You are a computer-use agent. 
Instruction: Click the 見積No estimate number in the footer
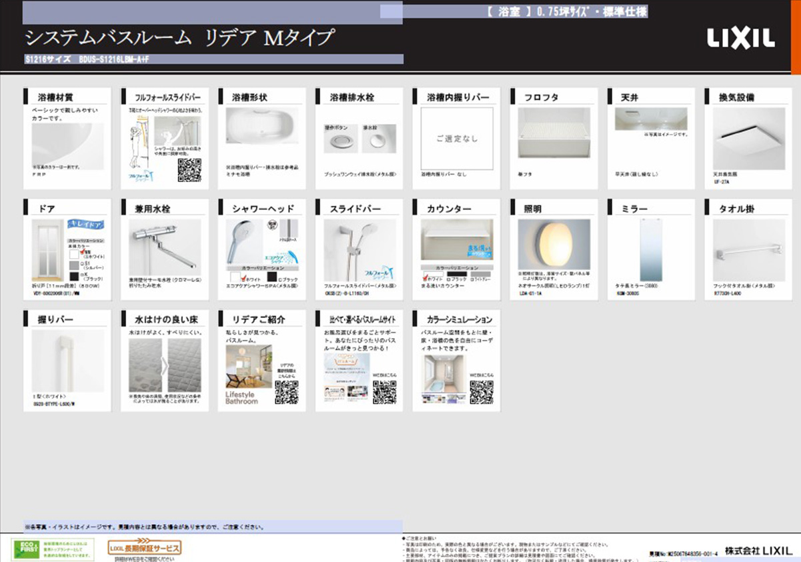tap(683, 554)
